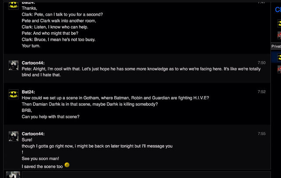Click the red avatar under the sidebar Batman icon
281x178 pixels.
pos(279,35)
